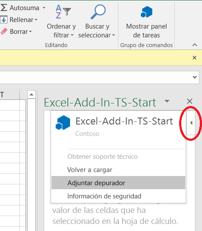Click the Contoso provider name
The height and width of the screenshot is (231, 202).
(87, 134)
